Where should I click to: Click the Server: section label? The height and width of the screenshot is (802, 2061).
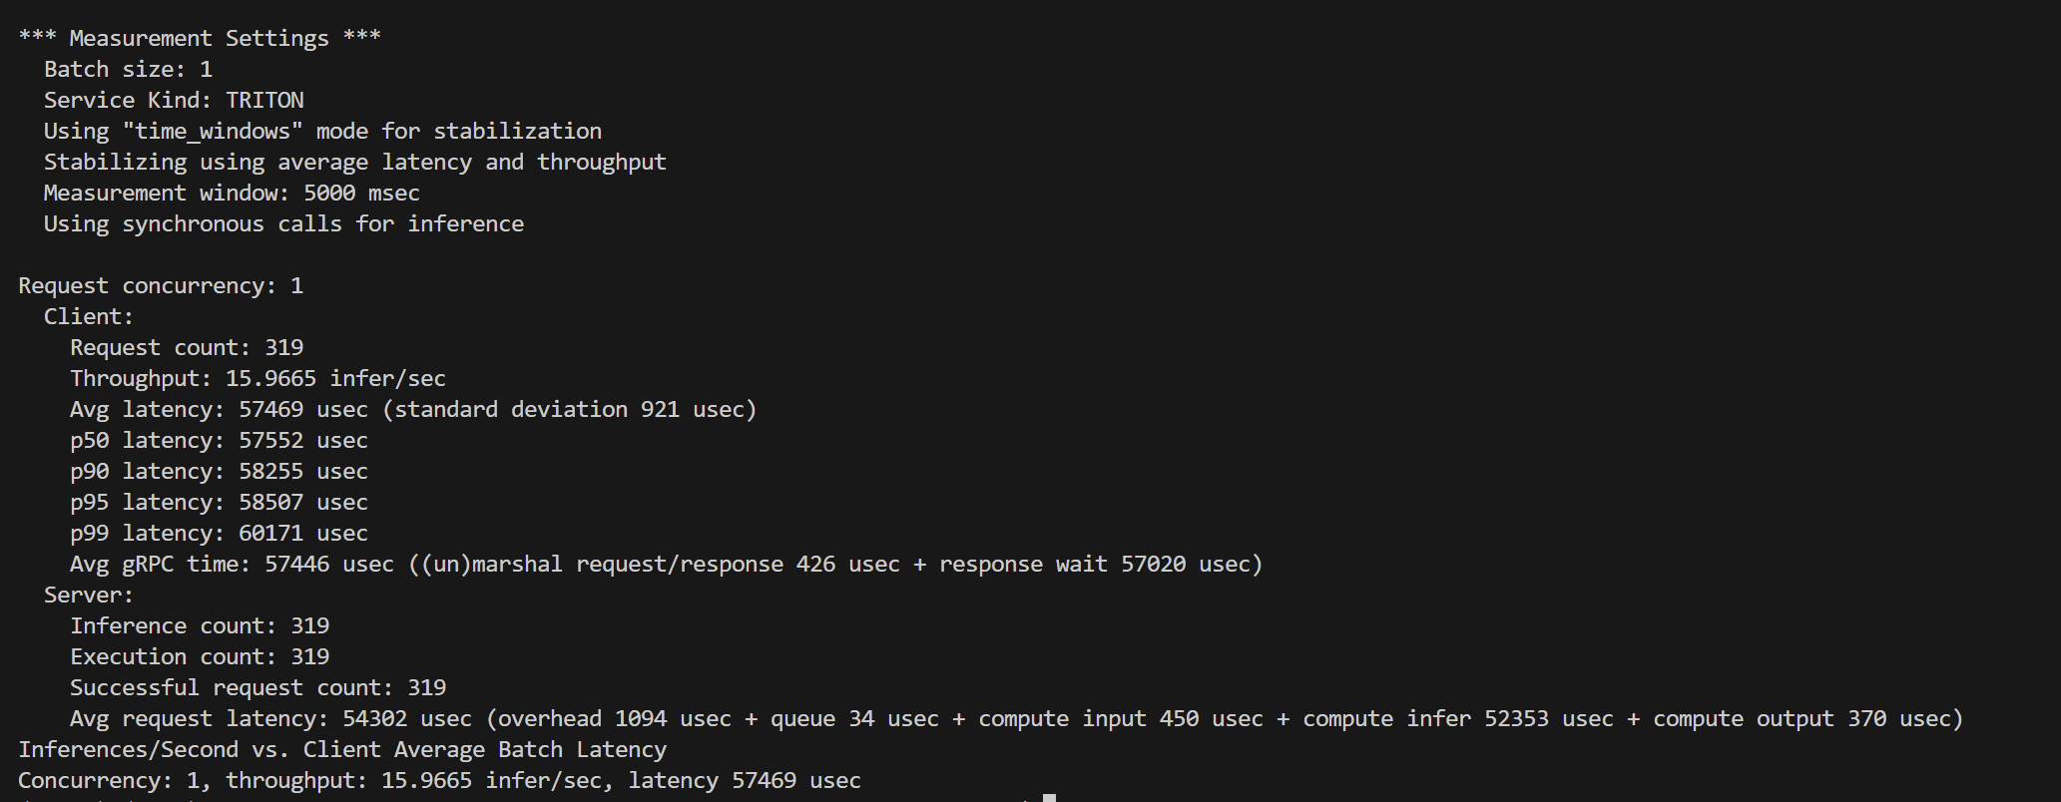(x=88, y=596)
